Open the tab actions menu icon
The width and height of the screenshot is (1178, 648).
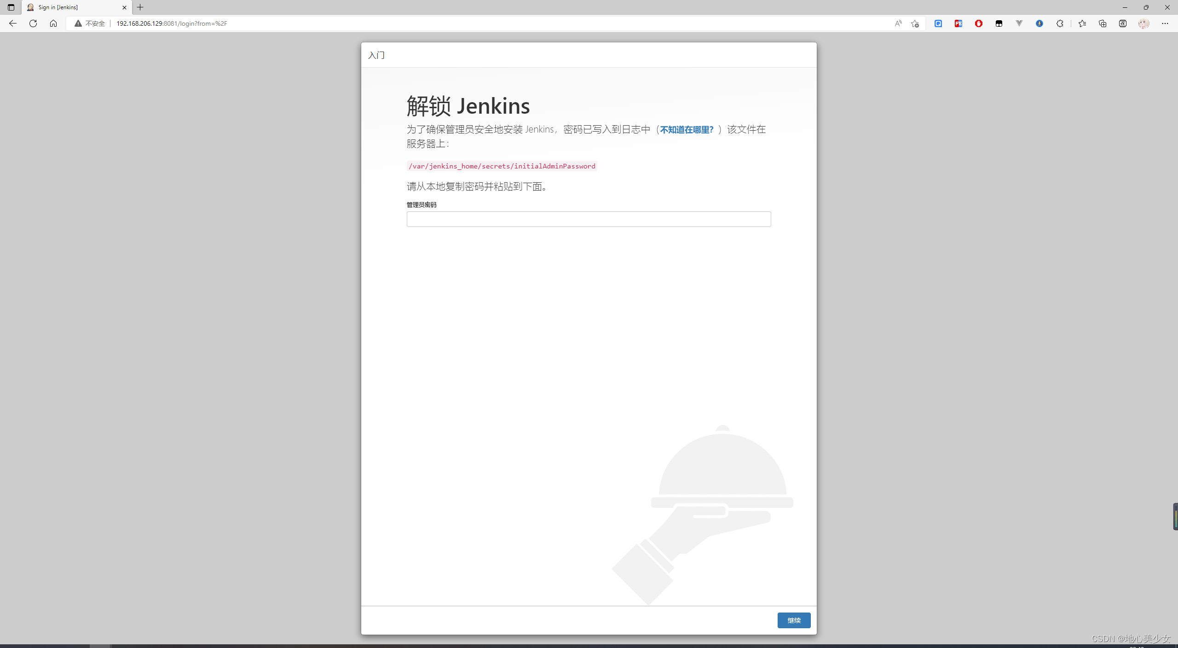(x=11, y=7)
